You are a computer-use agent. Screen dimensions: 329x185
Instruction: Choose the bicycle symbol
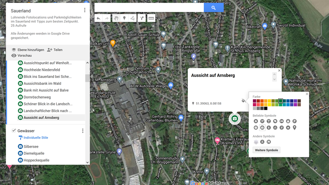(275, 128)
